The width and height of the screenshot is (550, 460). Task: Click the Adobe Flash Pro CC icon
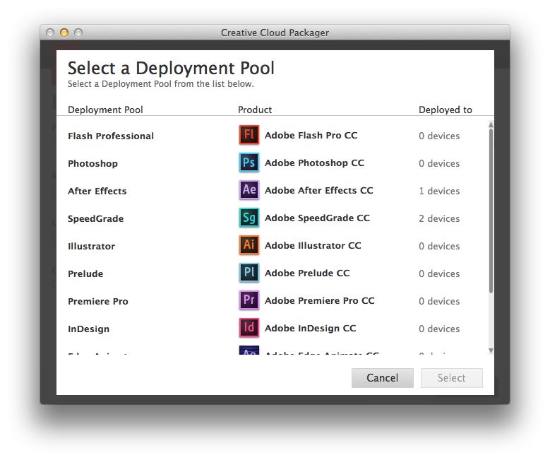tap(249, 135)
